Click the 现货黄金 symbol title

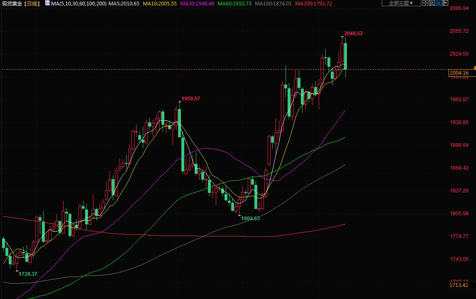point(11,4)
